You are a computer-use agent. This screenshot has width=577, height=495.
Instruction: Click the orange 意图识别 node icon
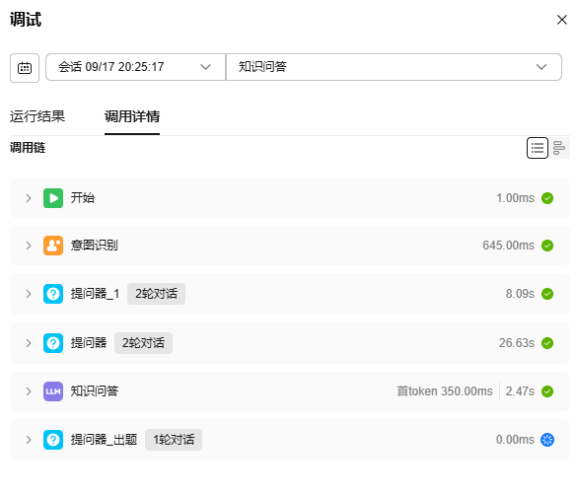click(x=53, y=246)
